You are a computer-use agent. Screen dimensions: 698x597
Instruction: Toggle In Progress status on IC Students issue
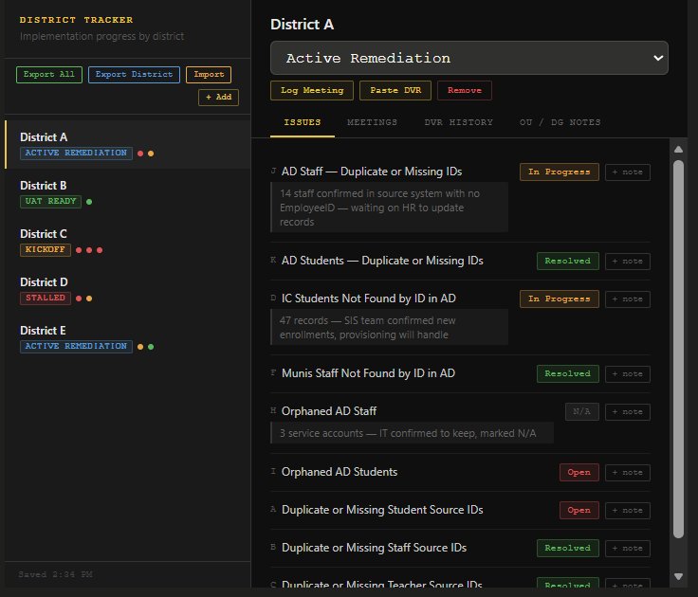click(560, 298)
